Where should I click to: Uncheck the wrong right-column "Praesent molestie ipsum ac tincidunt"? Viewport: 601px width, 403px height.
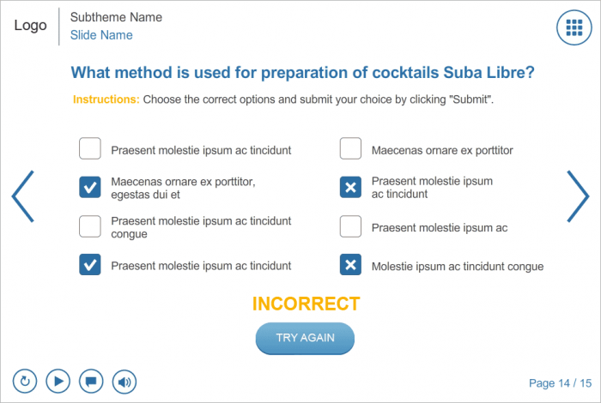pyautogui.click(x=350, y=187)
